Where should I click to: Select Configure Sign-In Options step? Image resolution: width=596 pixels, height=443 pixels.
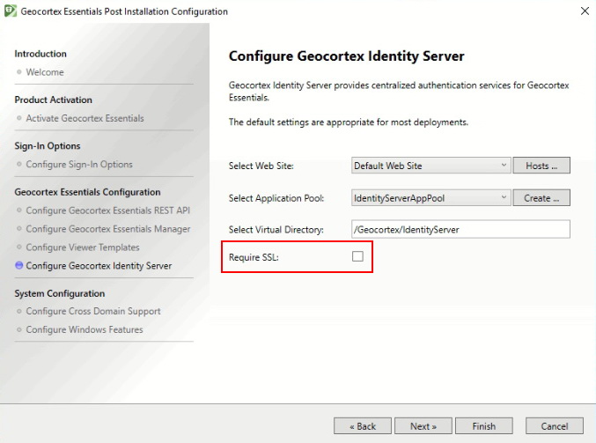79,165
